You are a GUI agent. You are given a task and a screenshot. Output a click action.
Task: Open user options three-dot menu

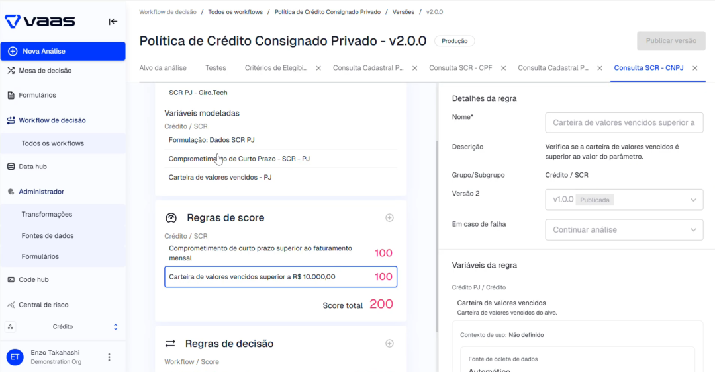[109, 357]
